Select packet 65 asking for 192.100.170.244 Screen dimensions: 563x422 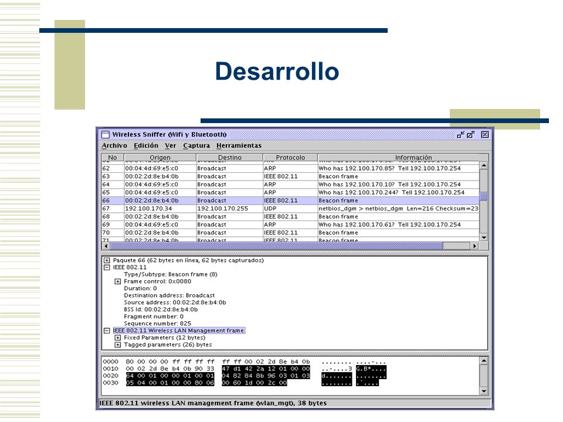[290, 192]
